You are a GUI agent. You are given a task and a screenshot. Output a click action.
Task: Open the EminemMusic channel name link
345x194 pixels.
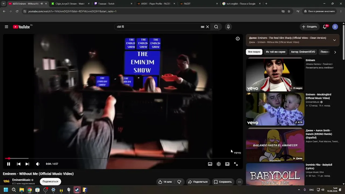click(x=21, y=180)
